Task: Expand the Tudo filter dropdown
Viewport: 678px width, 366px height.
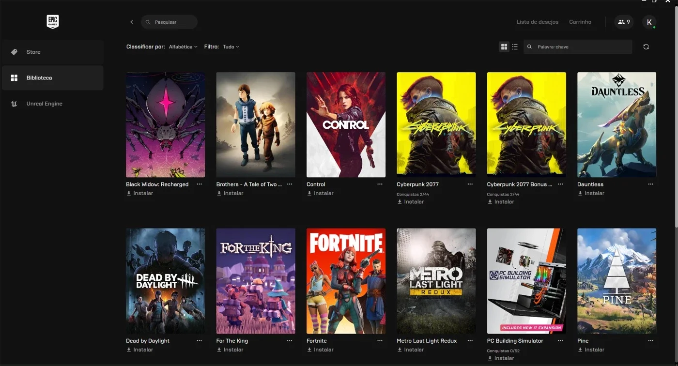Action: click(231, 47)
